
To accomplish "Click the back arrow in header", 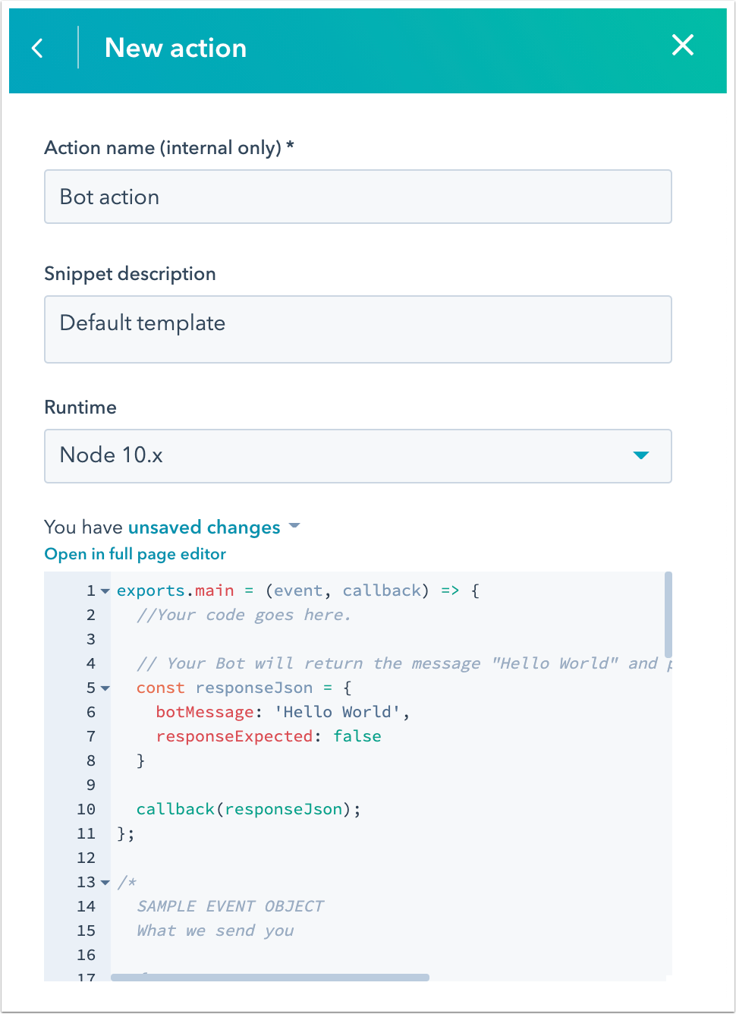I will click(37, 48).
